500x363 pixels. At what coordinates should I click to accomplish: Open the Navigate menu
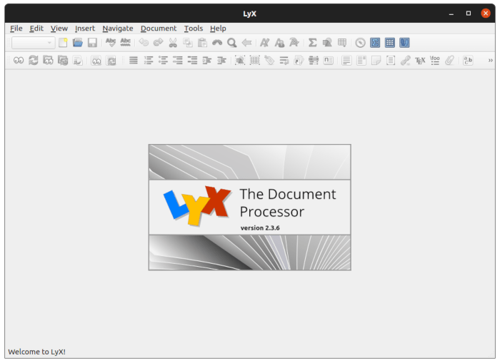(117, 29)
